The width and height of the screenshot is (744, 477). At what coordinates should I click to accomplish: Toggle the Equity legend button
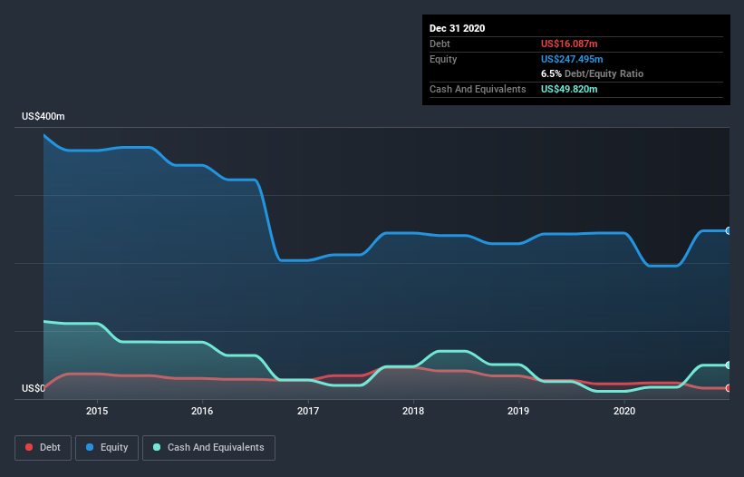[107, 448]
